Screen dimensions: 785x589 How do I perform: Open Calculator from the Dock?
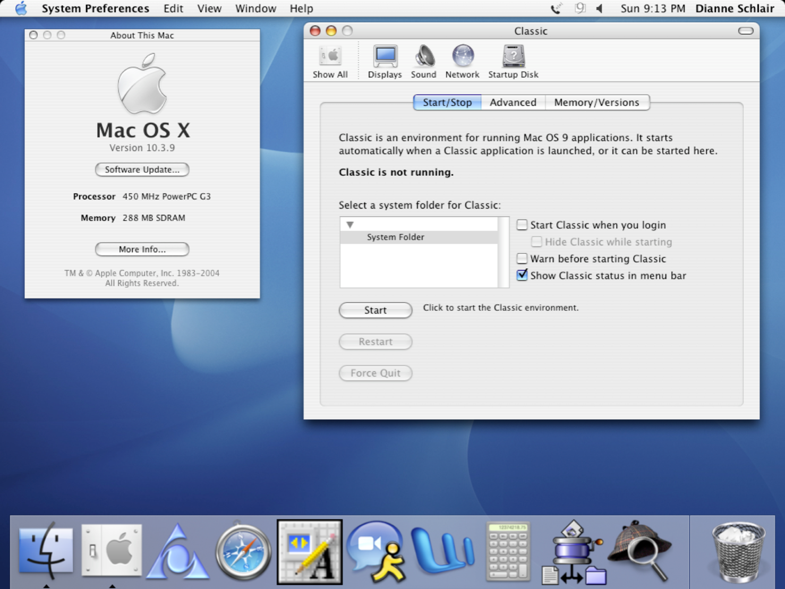tap(508, 552)
